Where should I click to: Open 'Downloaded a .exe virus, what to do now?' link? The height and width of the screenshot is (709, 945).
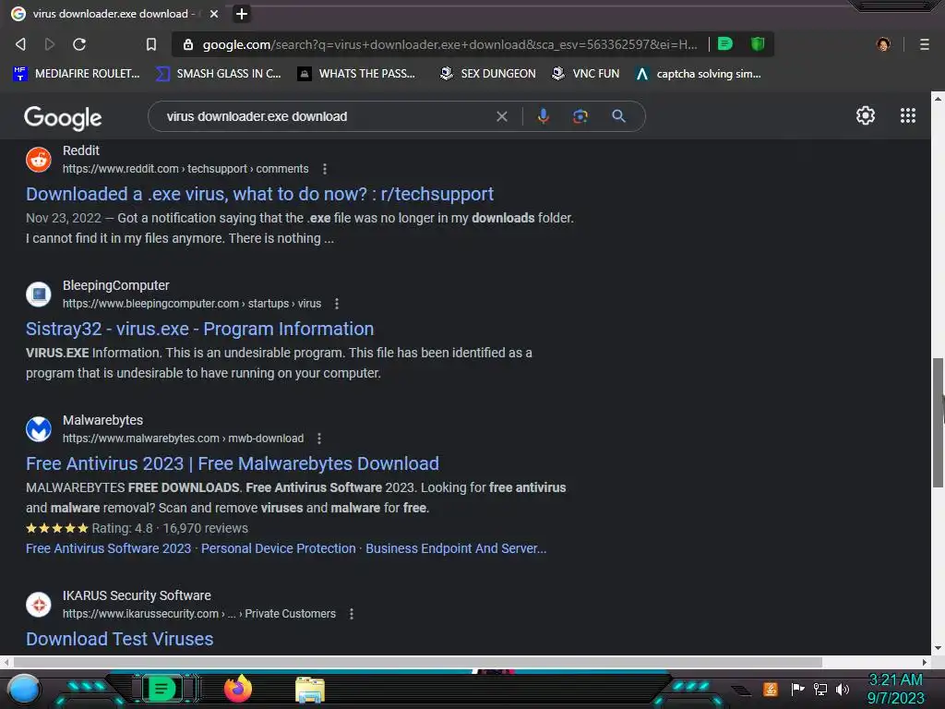[x=259, y=194]
